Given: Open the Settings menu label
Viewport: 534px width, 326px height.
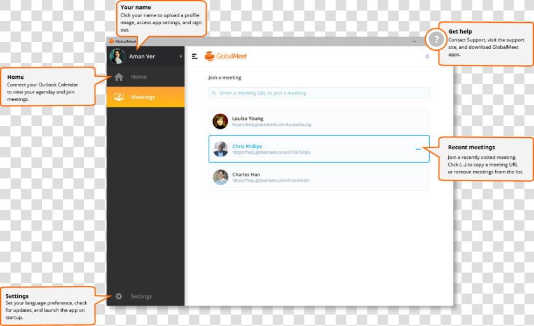Looking at the screenshot, I should pyautogui.click(x=141, y=296).
